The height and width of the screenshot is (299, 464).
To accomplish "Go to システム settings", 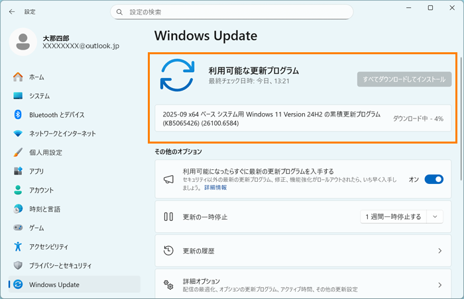I will 39,96.
